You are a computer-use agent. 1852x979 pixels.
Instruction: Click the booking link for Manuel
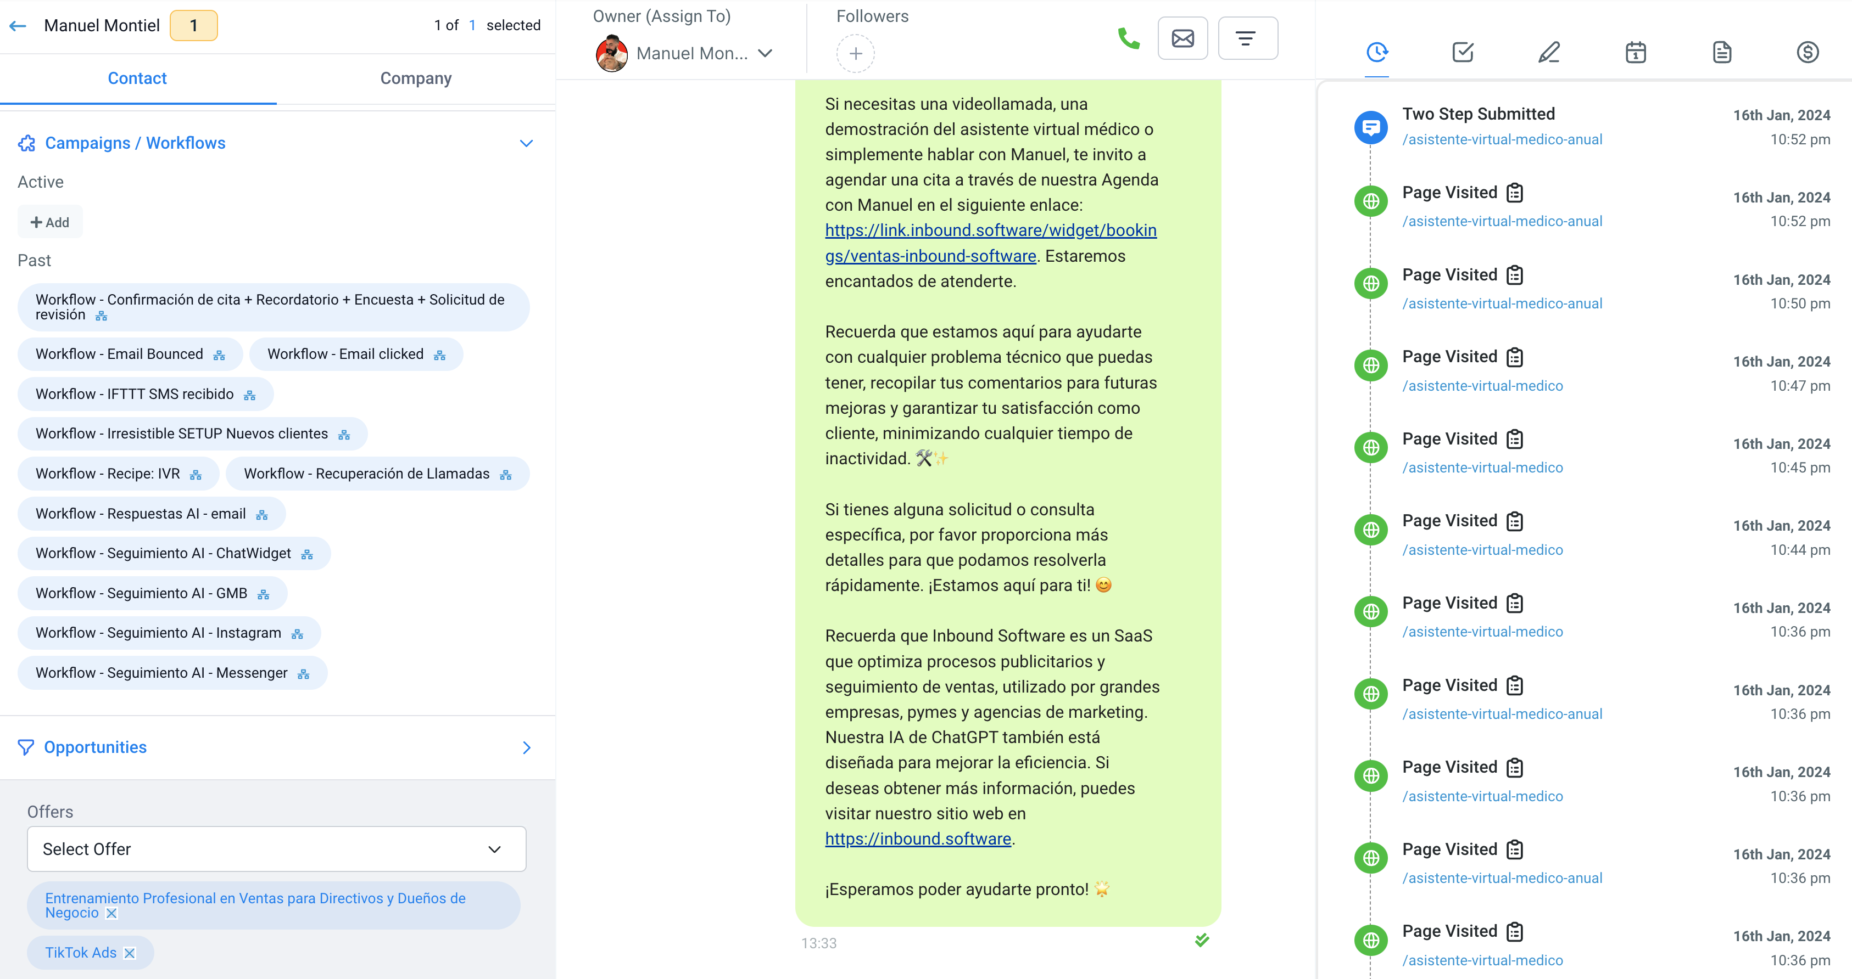point(992,231)
